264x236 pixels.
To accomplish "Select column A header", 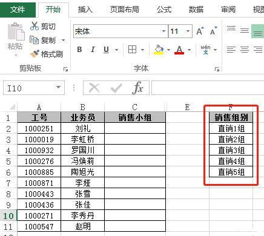I will coord(39,107).
